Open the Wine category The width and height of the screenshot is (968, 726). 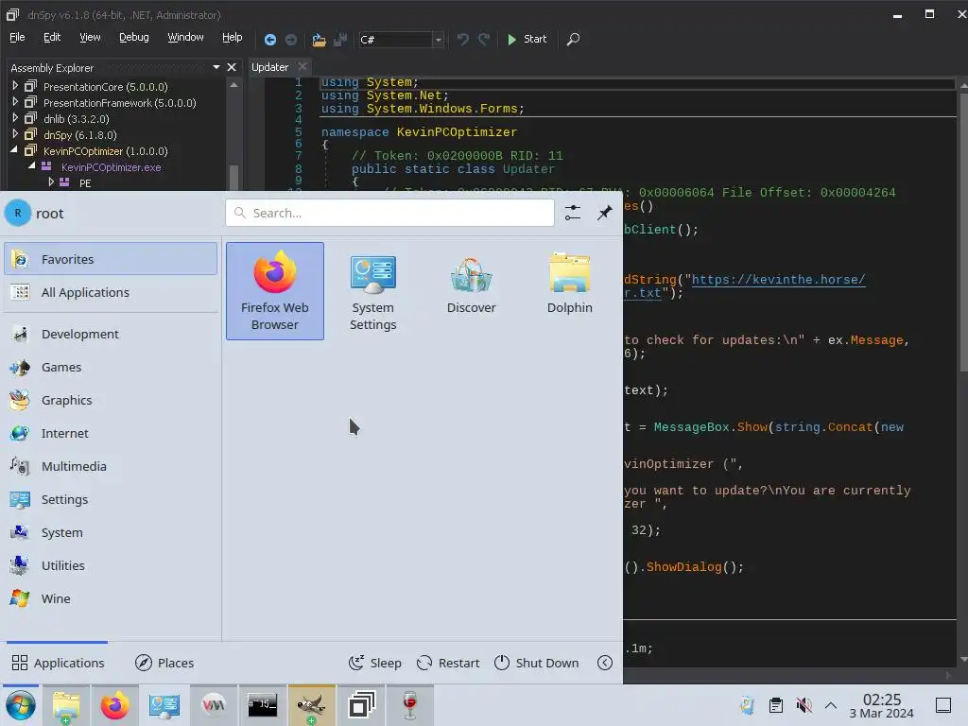pos(111,598)
